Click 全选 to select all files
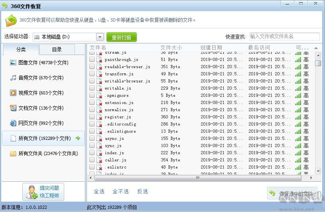Viewport: 325px width, 212px height. [x=99, y=191]
